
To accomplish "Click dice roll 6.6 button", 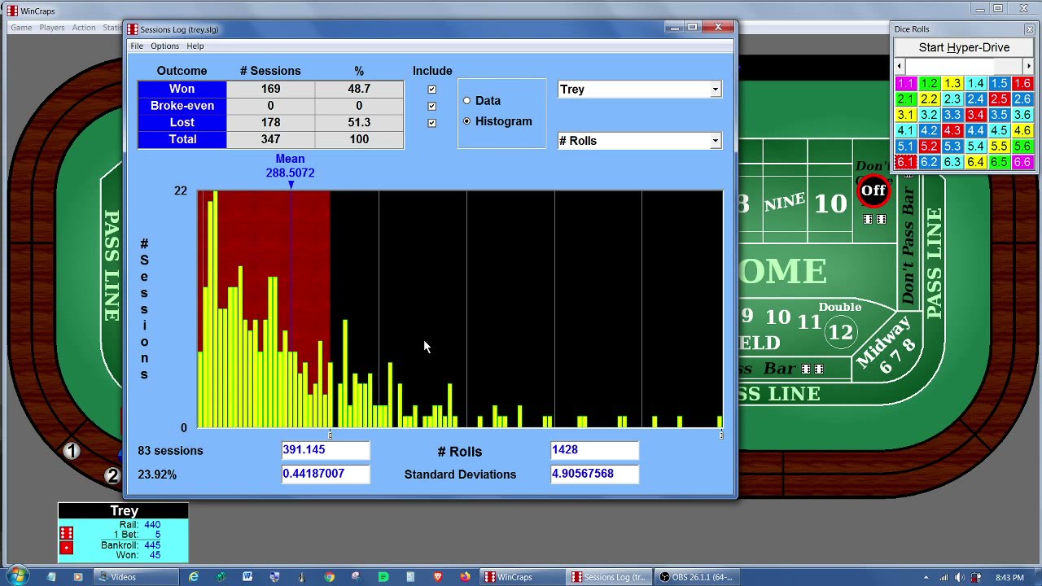I will pos(1022,162).
